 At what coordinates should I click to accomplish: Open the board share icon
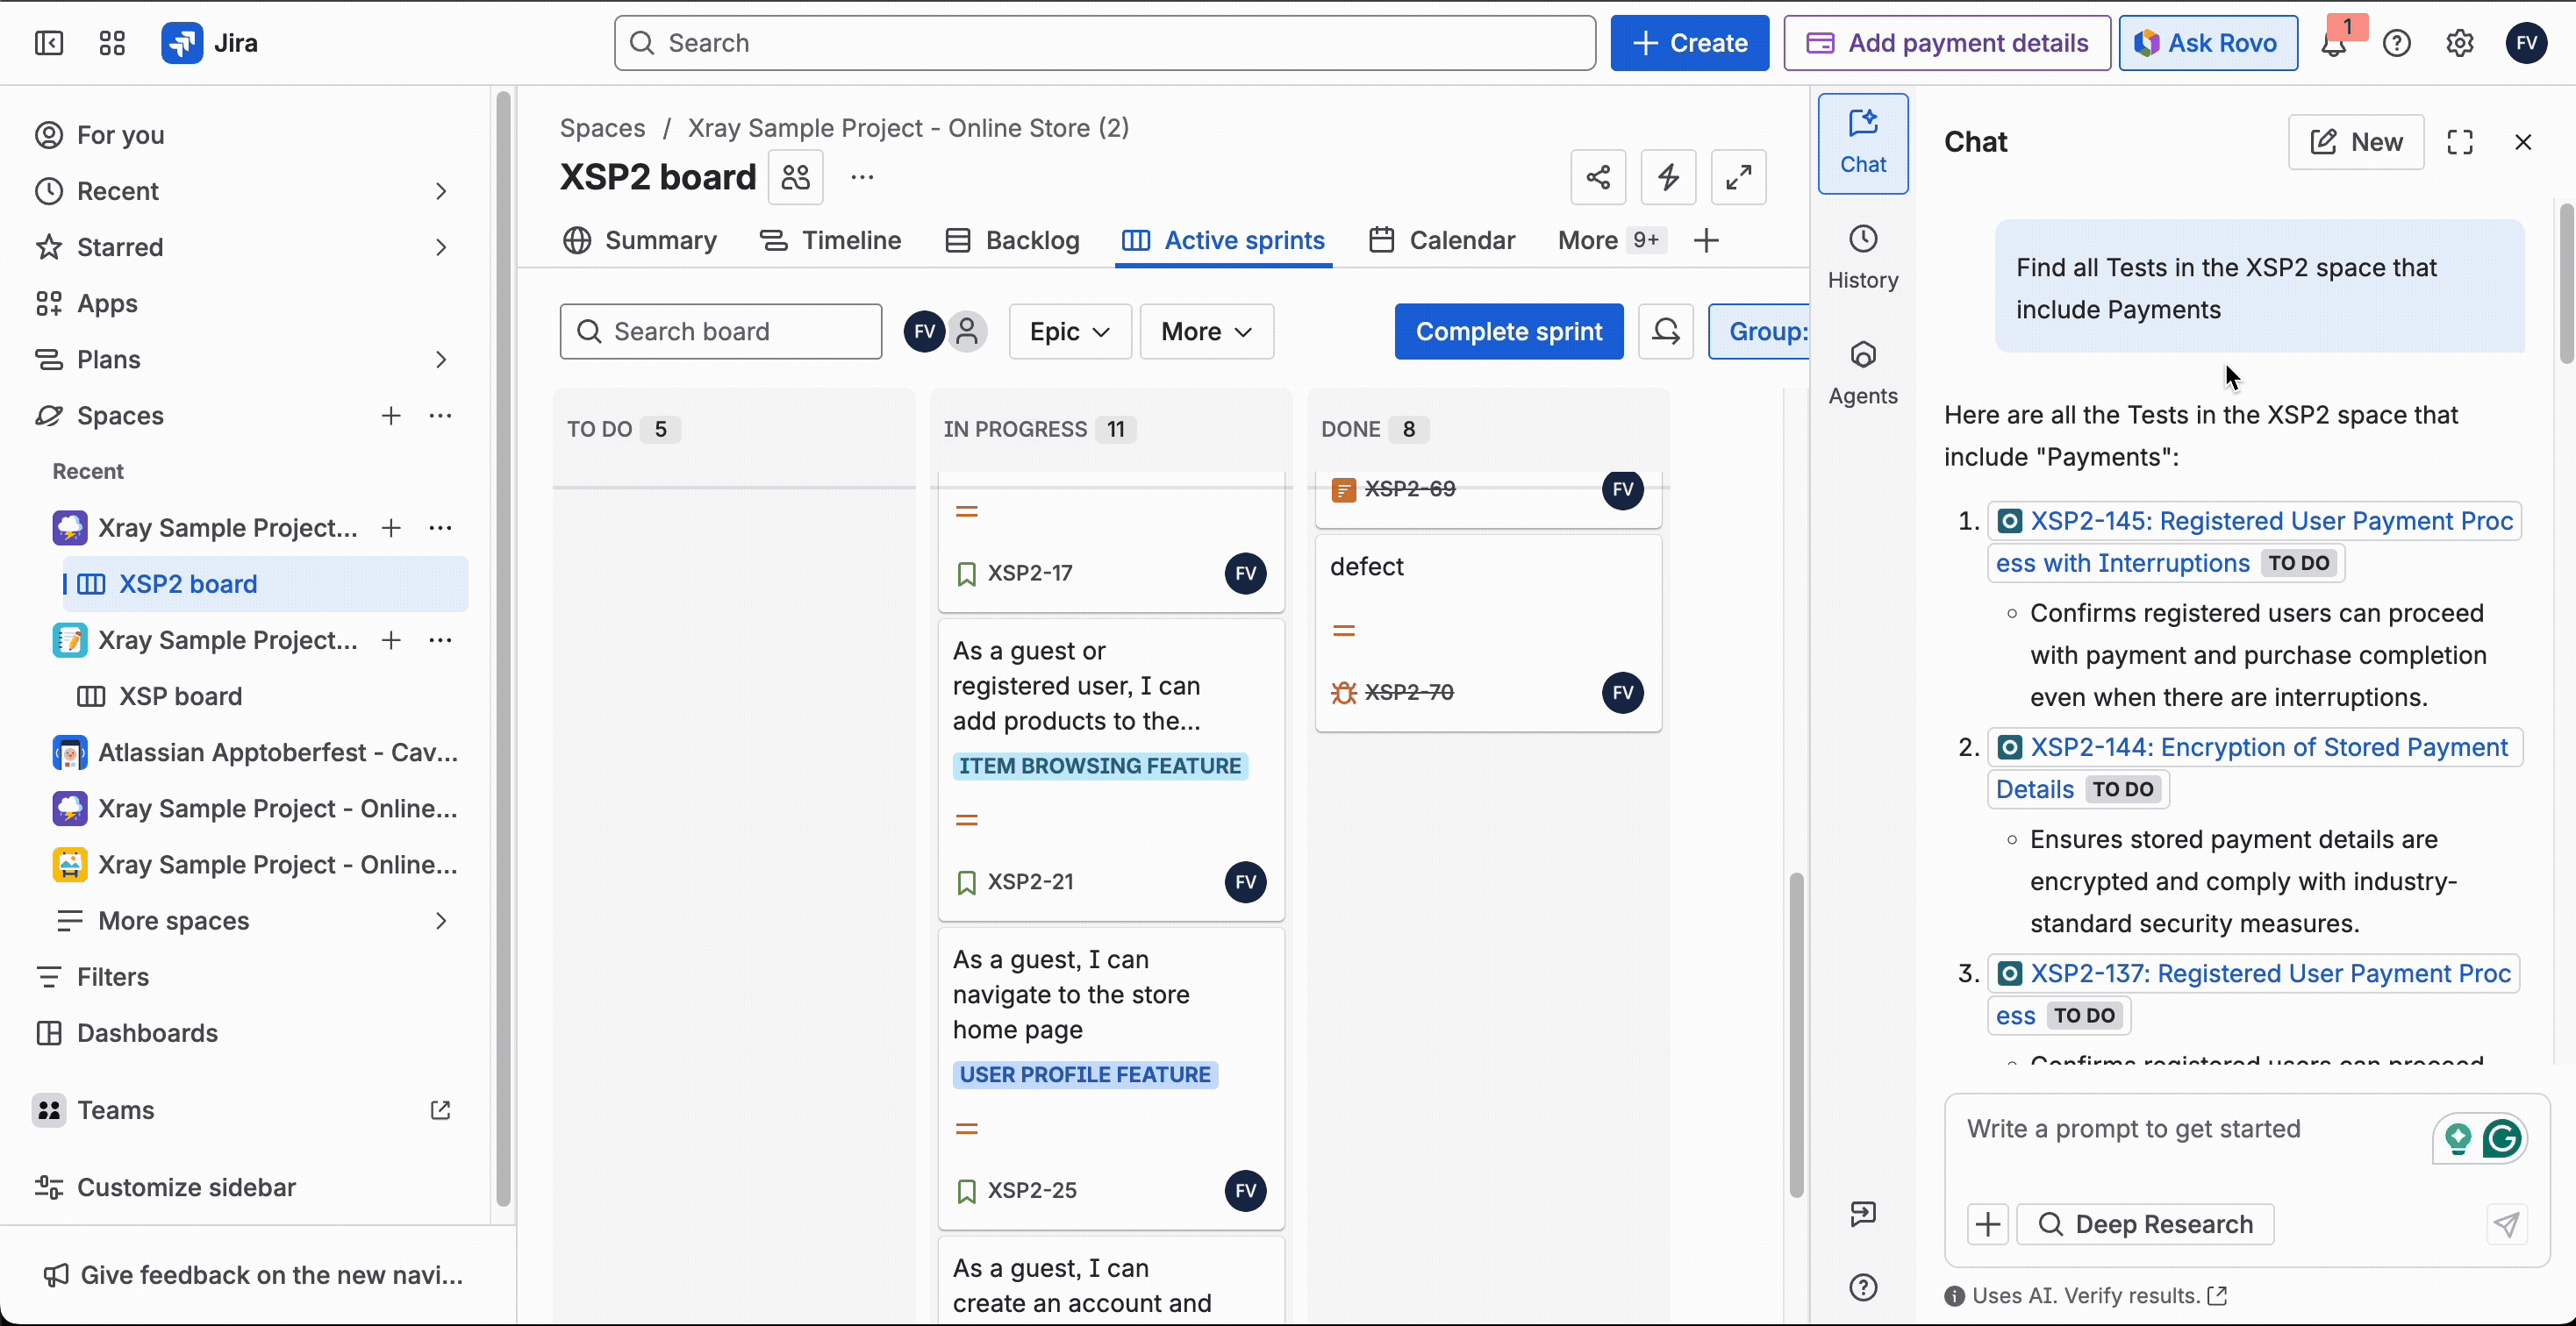[x=1597, y=177]
